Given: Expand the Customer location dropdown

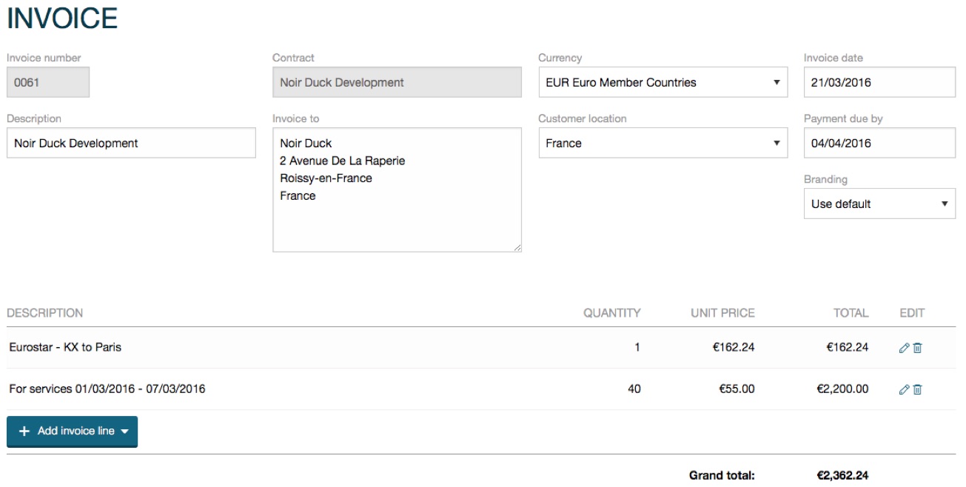Looking at the screenshot, I should [x=663, y=143].
